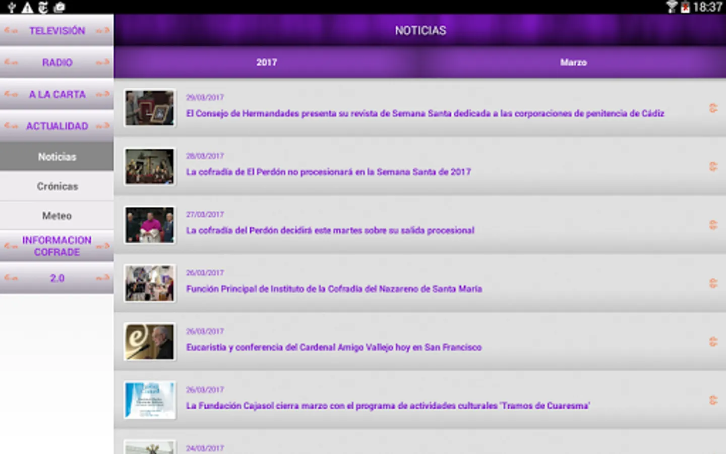
Task: Open the USB notification icon in the status bar
Action: point(11,7)
